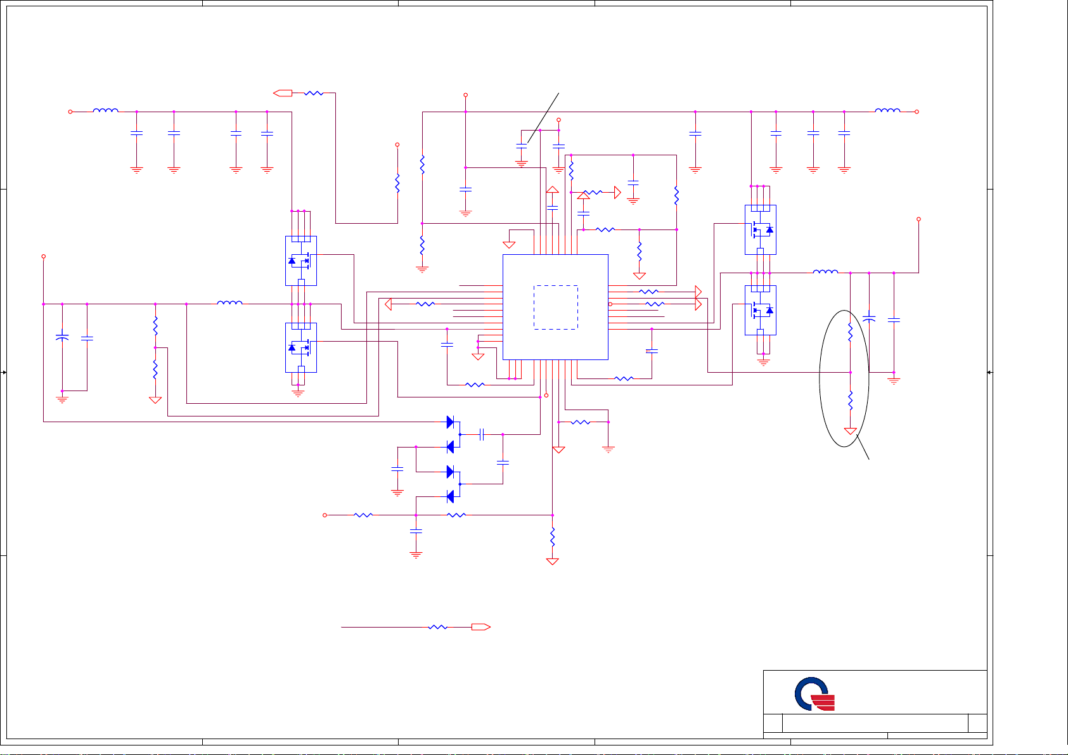1068x755 pixels.
Task: Select the left-pointing off-page connector at top
Action: coord(283,93)
